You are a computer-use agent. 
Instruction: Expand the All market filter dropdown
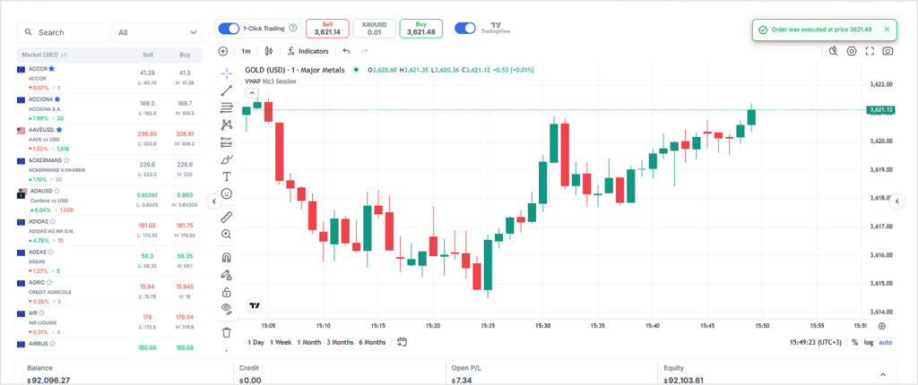click(x=158, y=32)
